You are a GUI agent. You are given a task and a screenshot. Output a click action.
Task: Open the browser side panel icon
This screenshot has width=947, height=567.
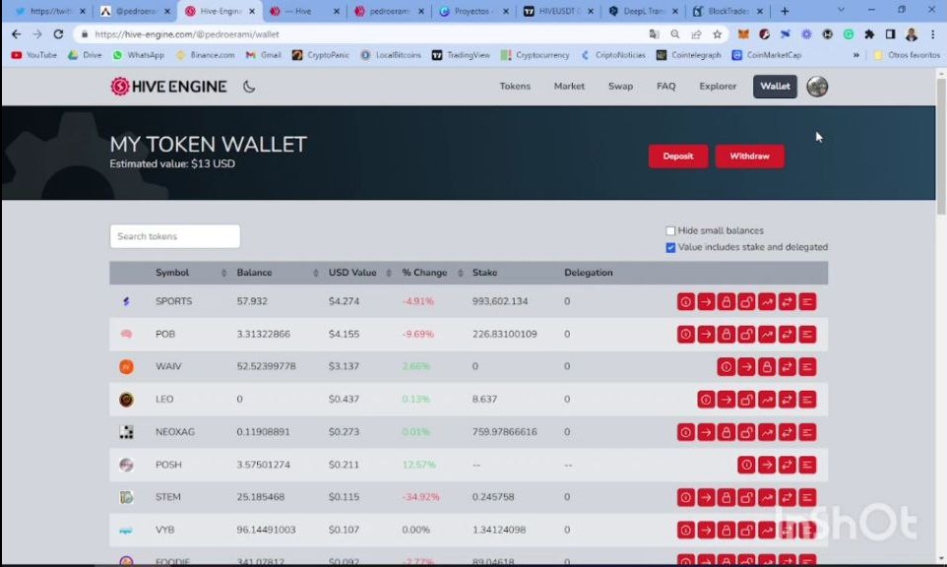pos(890,34)
